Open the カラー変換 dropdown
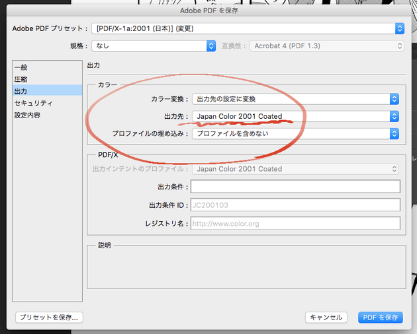The height and width of the screenshot is (334, 417). click(x=295, y=99)
